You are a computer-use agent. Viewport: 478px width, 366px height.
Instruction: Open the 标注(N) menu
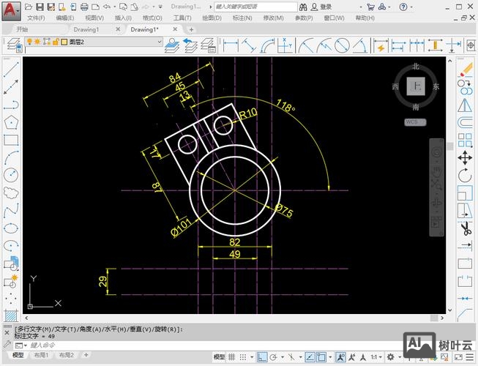(x=242, y=18)
